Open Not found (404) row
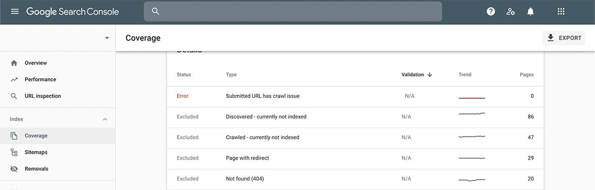This screenshot has width=595, height=190. click(x=355, y=179)
